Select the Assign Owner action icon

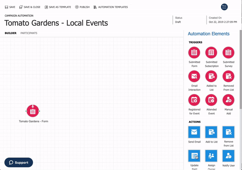pyautogui.click(x=211, y=156)
